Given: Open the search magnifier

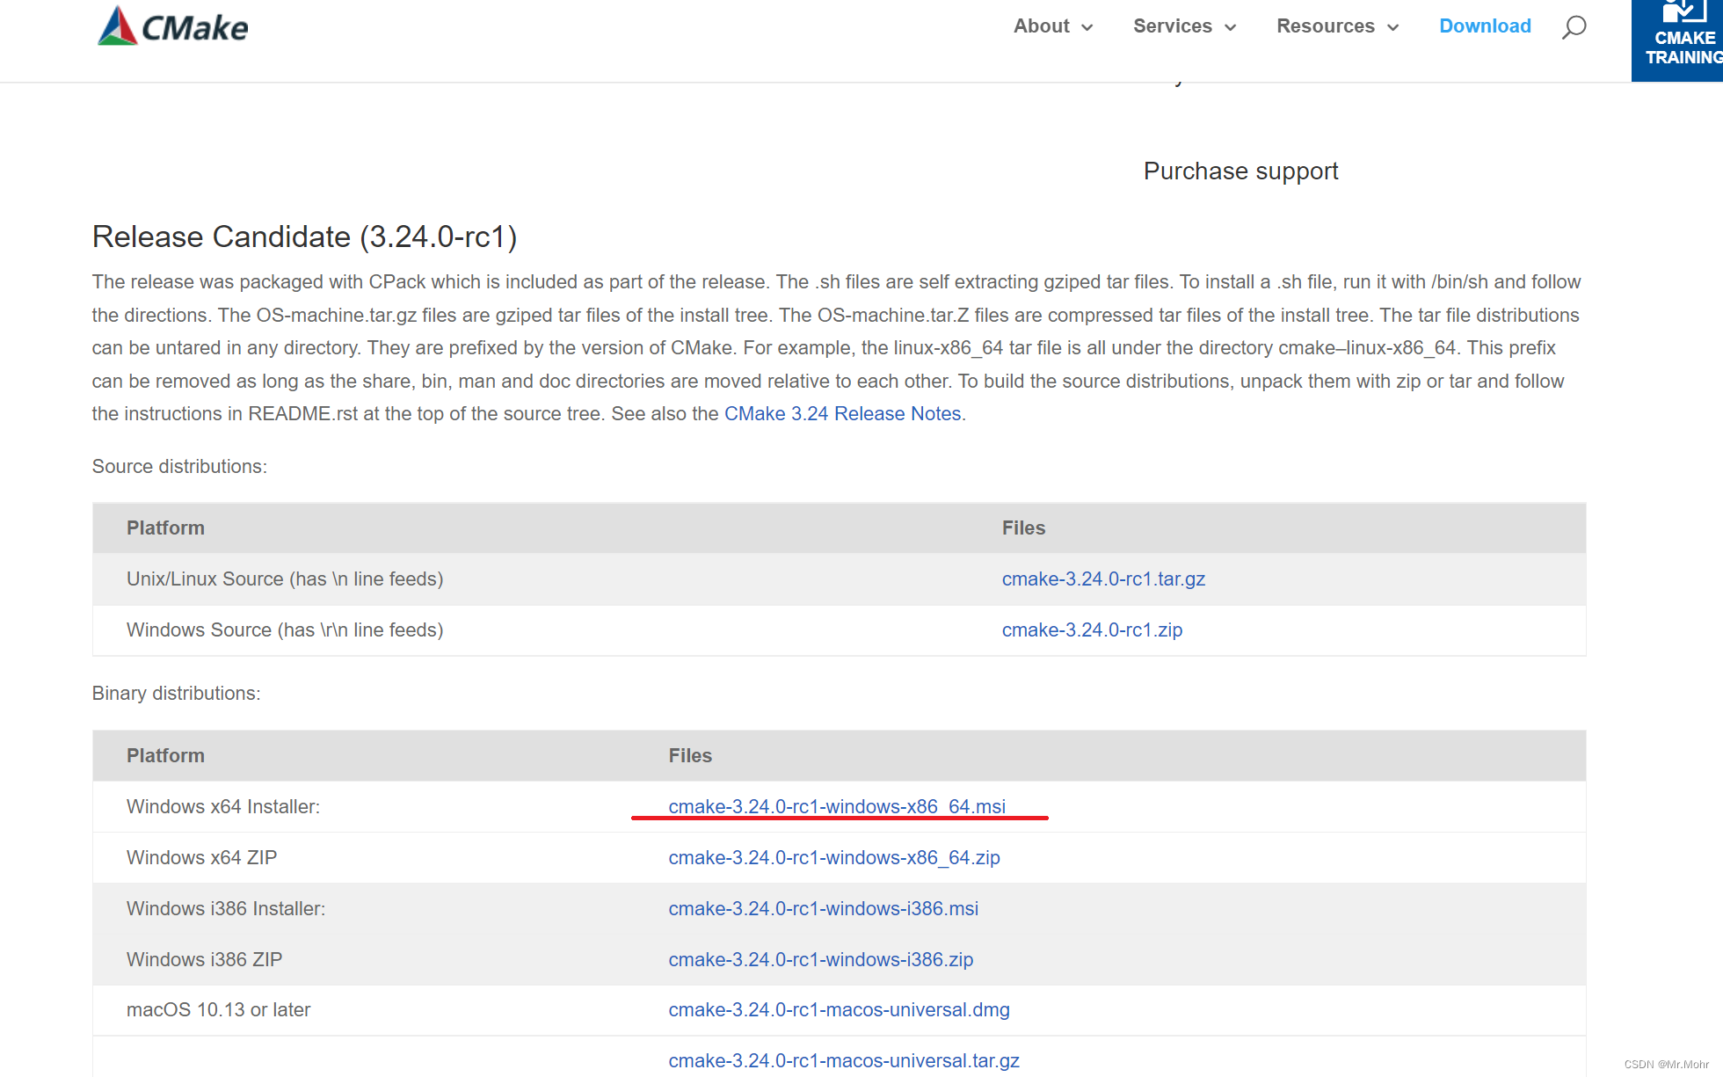Looking at the screenshot, I should coord(1574,27).
